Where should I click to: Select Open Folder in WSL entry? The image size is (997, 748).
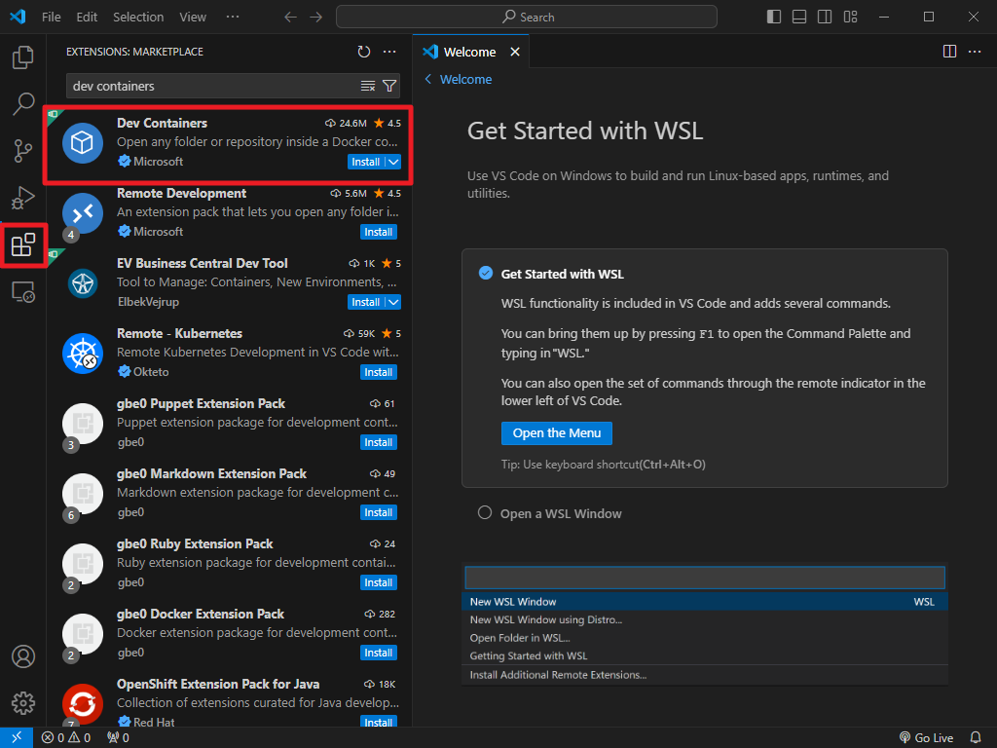click(x=705, y=638)
